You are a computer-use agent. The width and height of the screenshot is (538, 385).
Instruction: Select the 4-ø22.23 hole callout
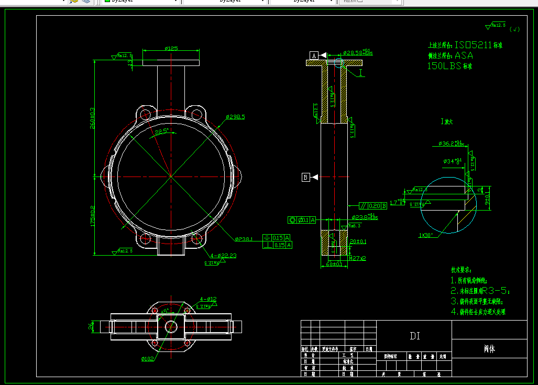click(x=223, y=255)
